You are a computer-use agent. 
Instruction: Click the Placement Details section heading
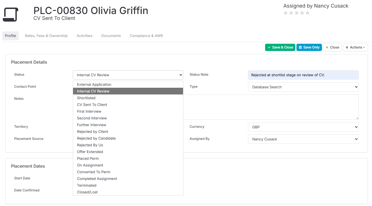click(29, 62)
